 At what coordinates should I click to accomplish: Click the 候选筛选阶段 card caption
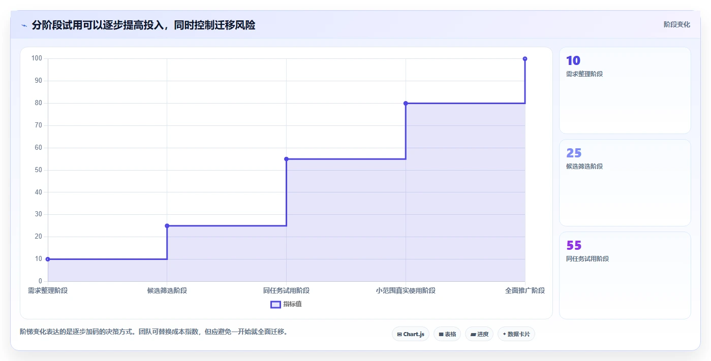(584, 167)
